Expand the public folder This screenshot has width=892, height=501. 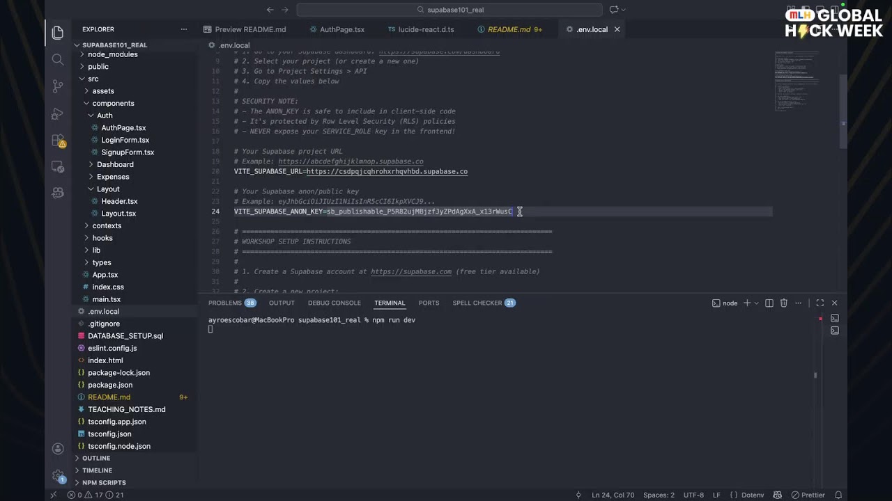point(98,67)
